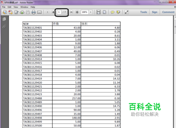Image resolution: width=176 pixels, height=128 pixels.
Task: Show the Attachments paperclip panel
Action: (4, 27)
